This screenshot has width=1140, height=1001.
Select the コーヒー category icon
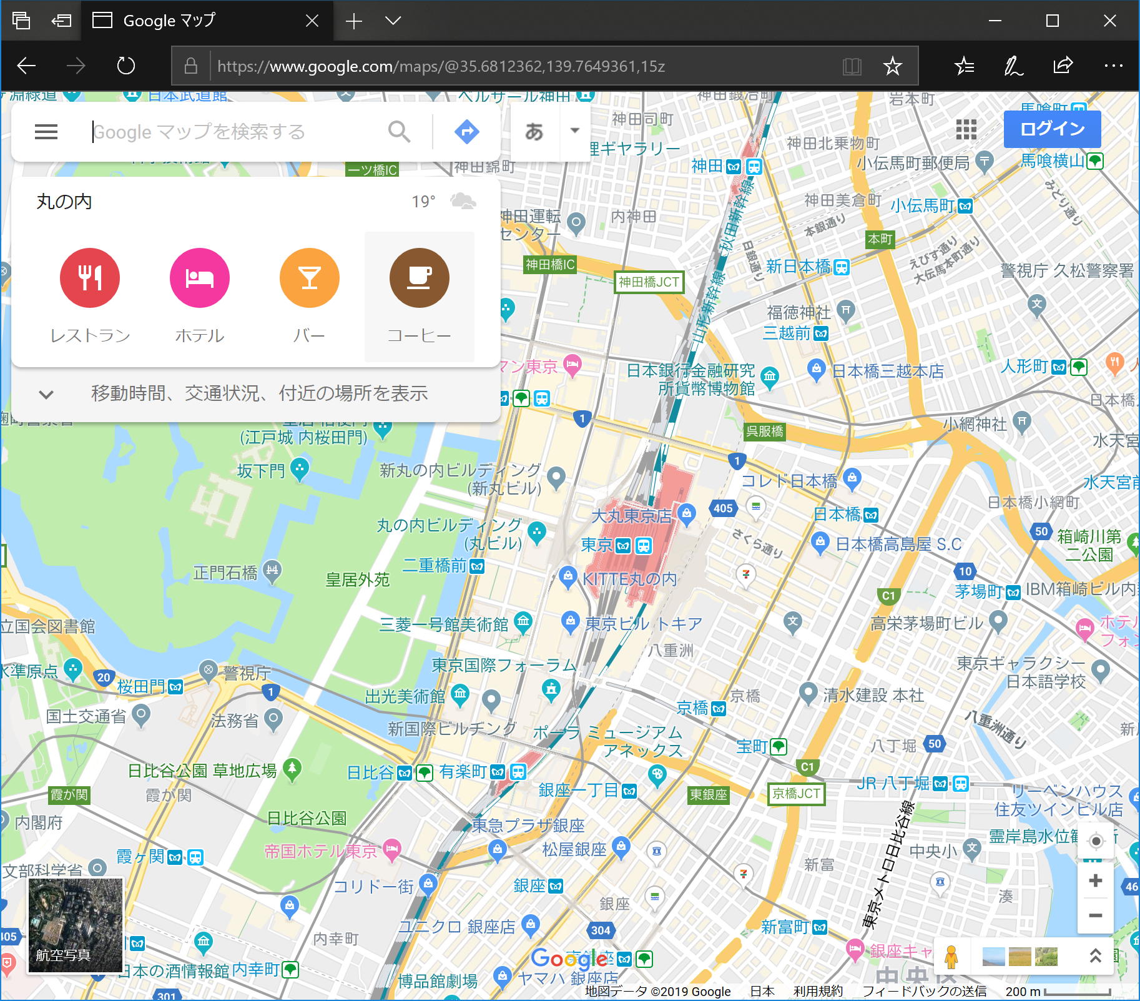point(419,278)
